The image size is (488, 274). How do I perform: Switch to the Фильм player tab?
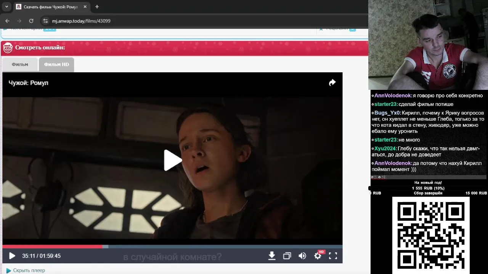[20, 64]
